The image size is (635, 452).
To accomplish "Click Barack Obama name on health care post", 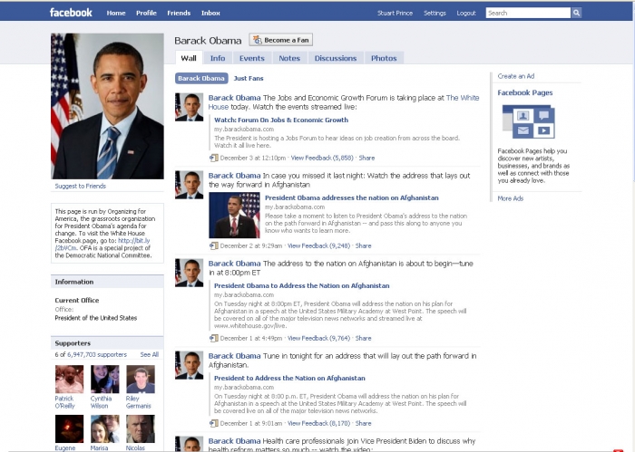I will (x=234, y=441).
